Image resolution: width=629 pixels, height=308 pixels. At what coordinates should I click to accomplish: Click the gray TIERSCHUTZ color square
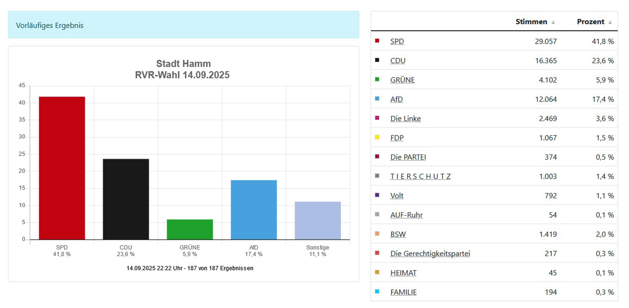tap(377, 176)
